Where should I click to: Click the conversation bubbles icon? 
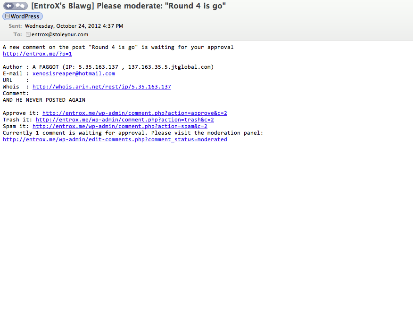[x=21, y=6]
